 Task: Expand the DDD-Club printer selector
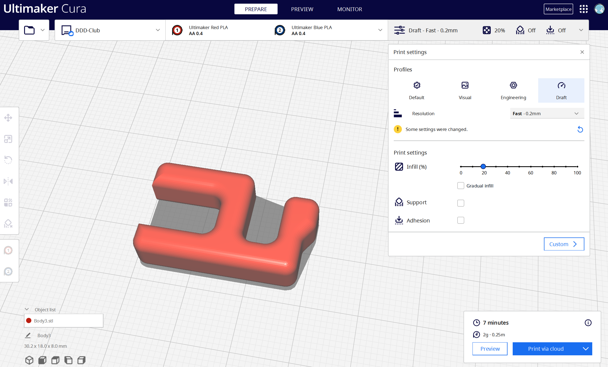pos(110,30)
